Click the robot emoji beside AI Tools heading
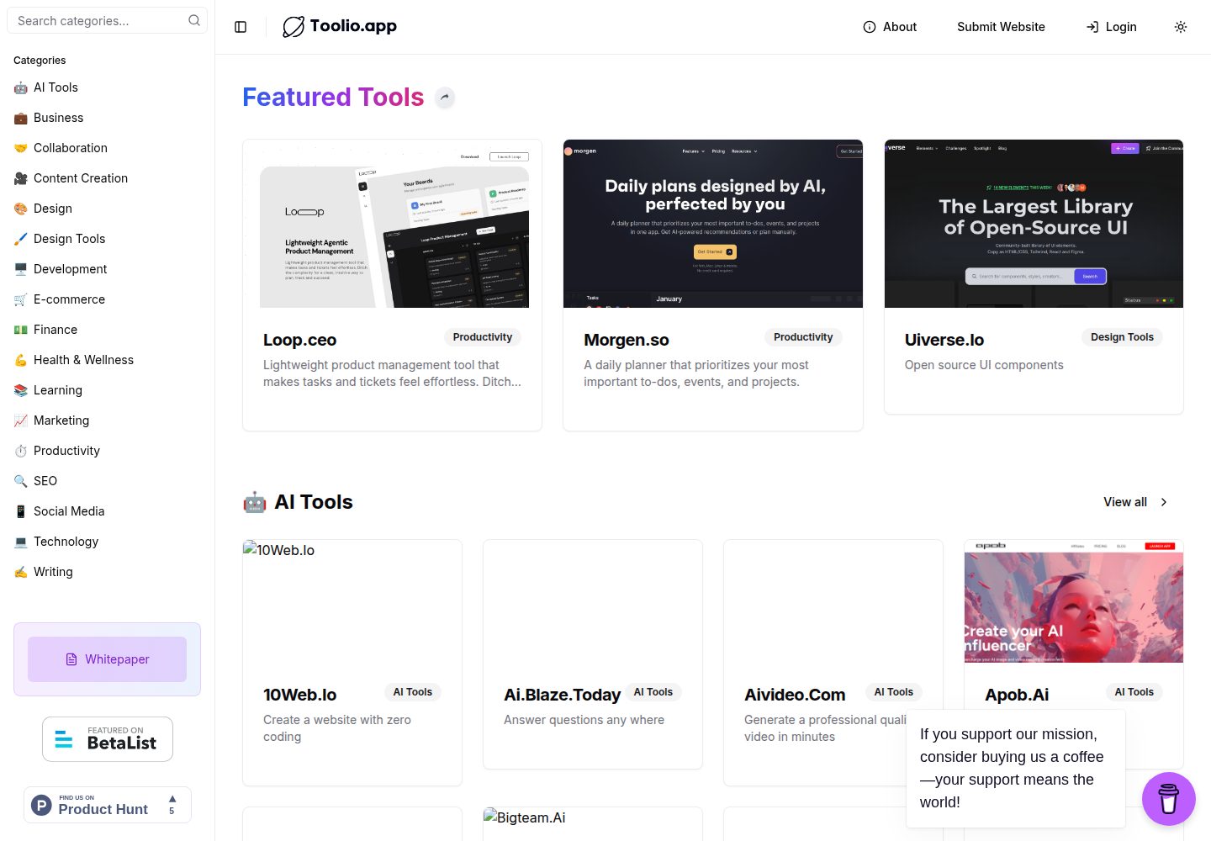Image resolution: width=1211 pixels, height=841 pixels. point(255,502)
